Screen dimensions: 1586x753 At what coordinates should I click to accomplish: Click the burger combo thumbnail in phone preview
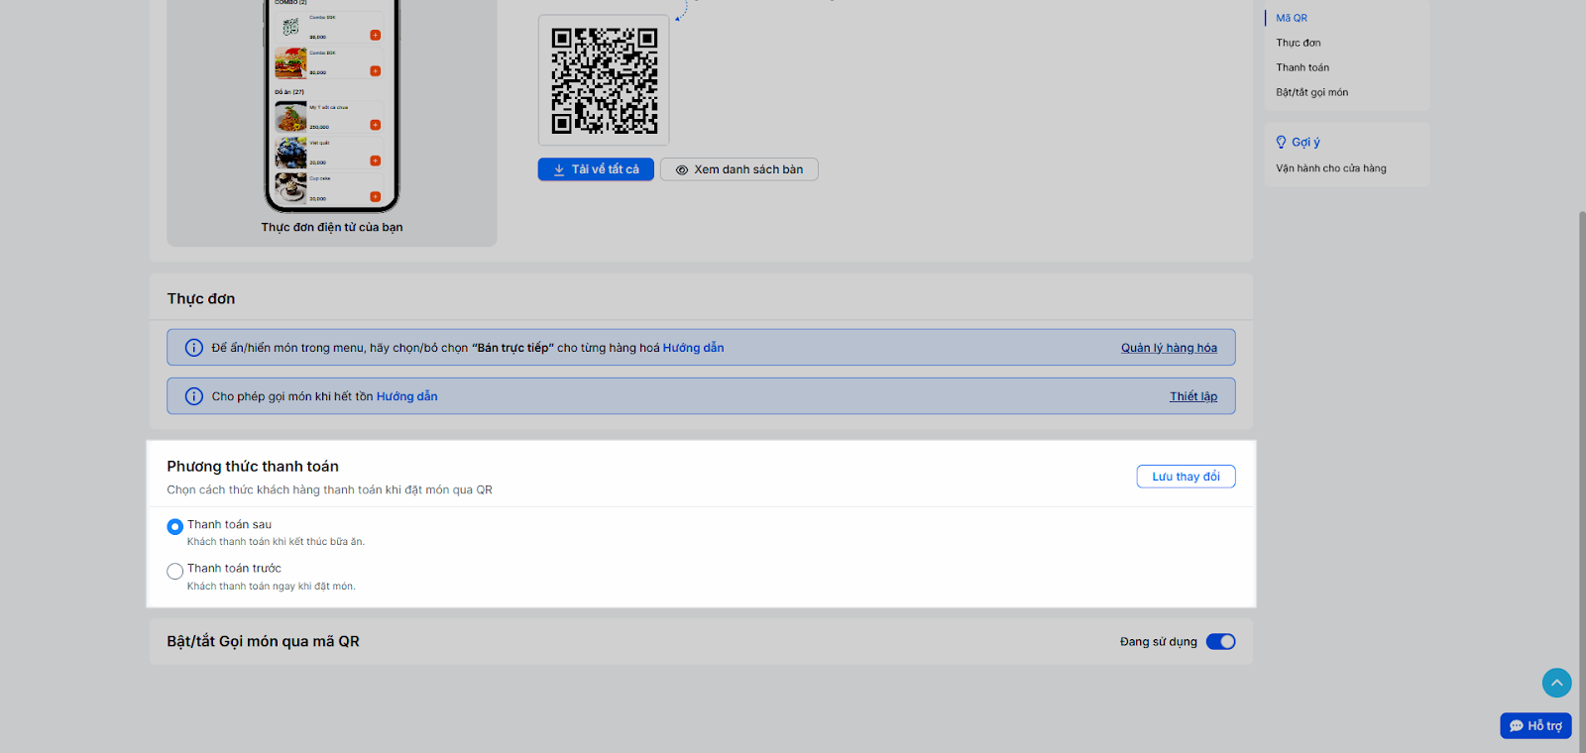pos(290,63)
